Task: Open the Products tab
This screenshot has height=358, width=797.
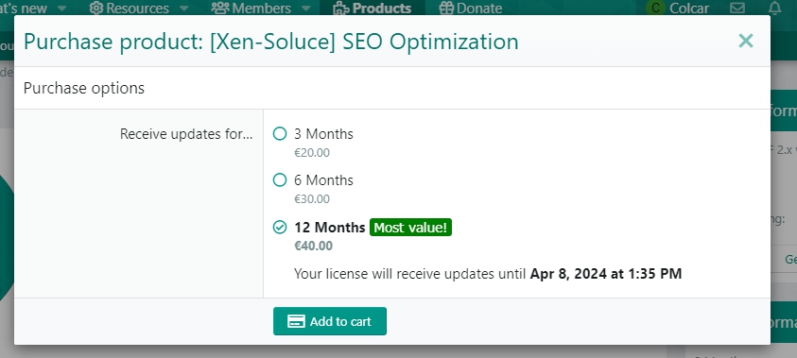Action: [373, 8]
